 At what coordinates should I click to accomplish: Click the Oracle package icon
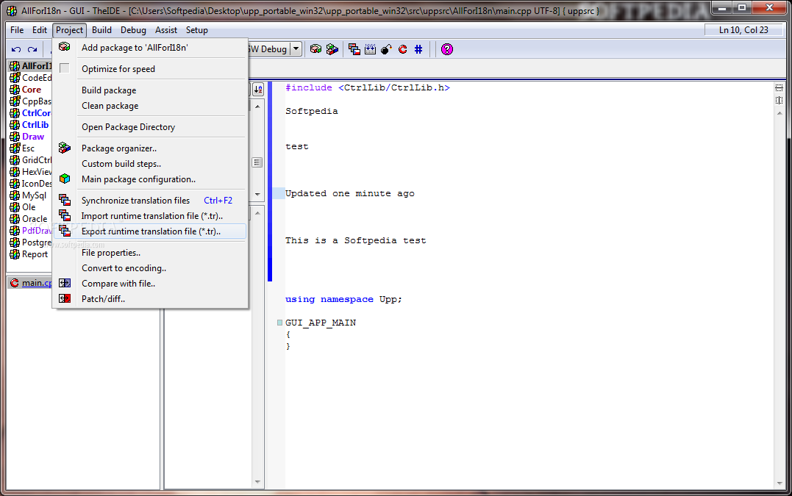[x=15, y=218]
